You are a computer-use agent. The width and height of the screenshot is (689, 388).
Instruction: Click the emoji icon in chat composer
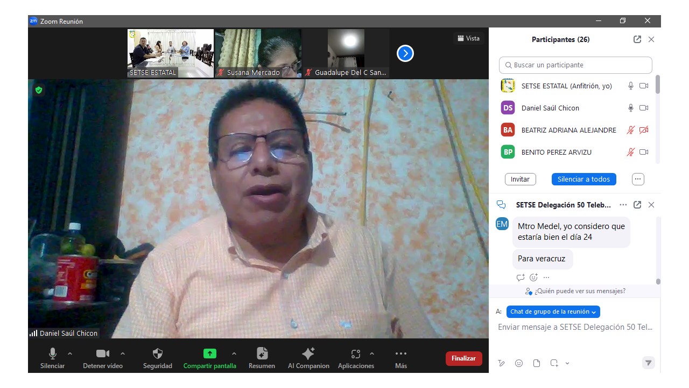pyautogui.click(x=519, y=363)
